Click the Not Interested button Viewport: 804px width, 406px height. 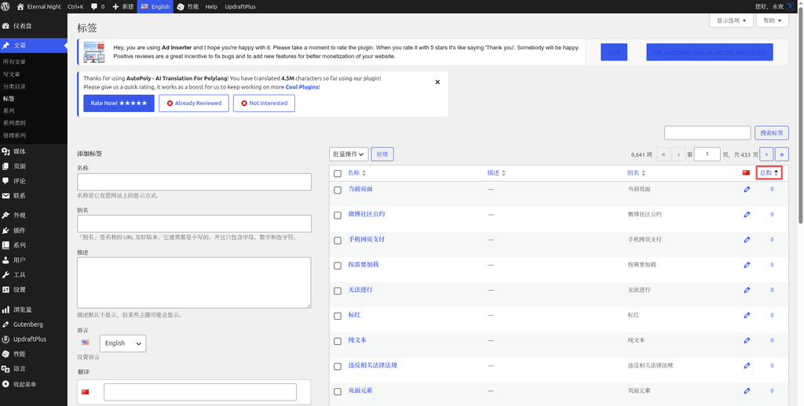tap(264, 103)
